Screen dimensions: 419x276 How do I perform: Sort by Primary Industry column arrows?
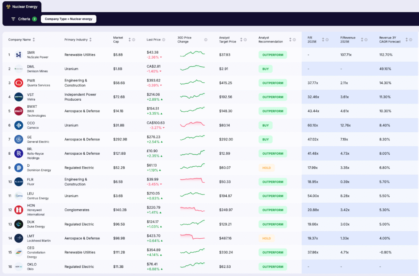tap(90, 40)
